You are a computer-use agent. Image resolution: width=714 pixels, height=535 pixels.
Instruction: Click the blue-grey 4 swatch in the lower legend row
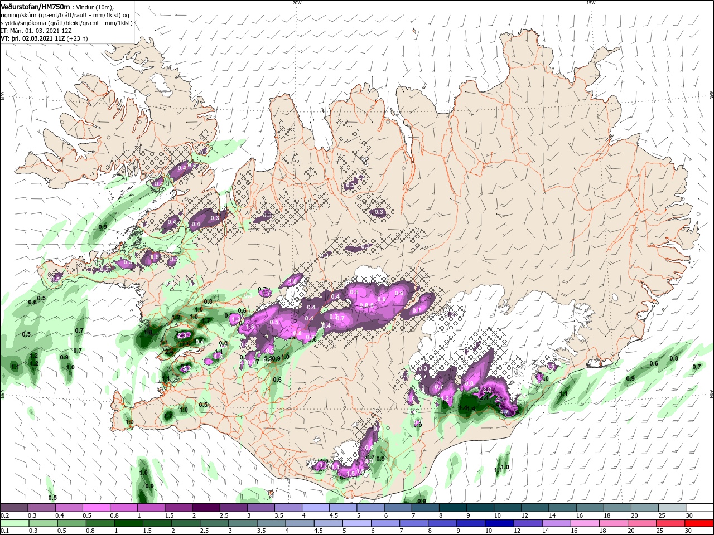300,523
